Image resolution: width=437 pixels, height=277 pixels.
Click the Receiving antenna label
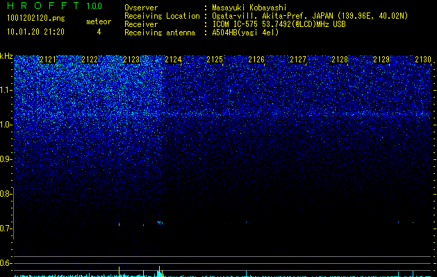click(160, 33)
